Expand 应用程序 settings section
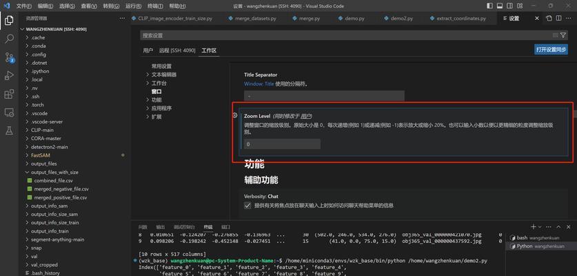Viewport: 577px width, 276px height. (x=148, y=108)
